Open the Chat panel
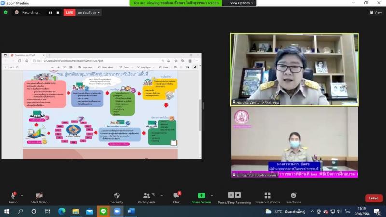The height and width of the screenshot is (217, 386). [176, 198]
